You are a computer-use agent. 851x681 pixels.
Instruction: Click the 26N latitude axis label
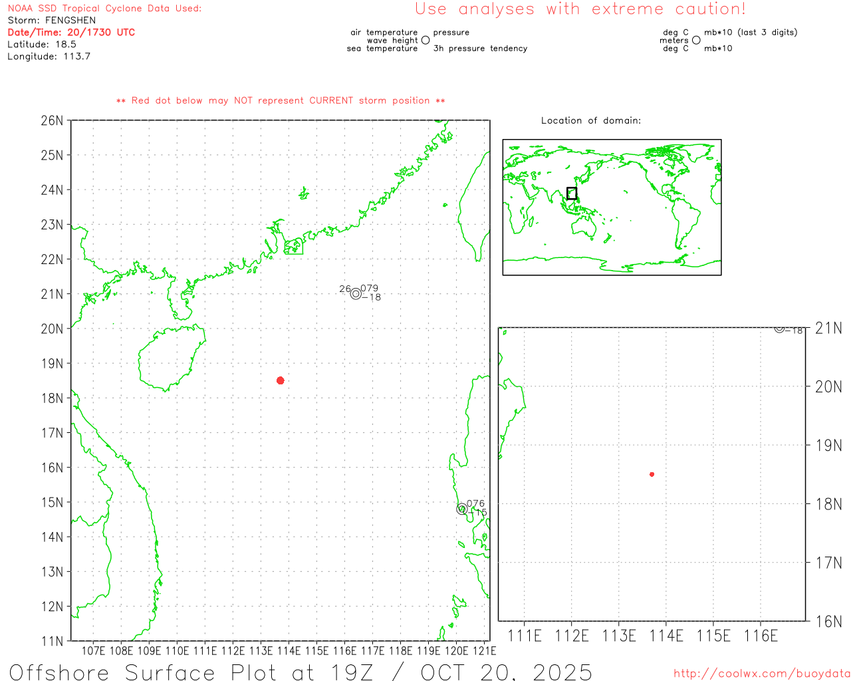point(52,120)
